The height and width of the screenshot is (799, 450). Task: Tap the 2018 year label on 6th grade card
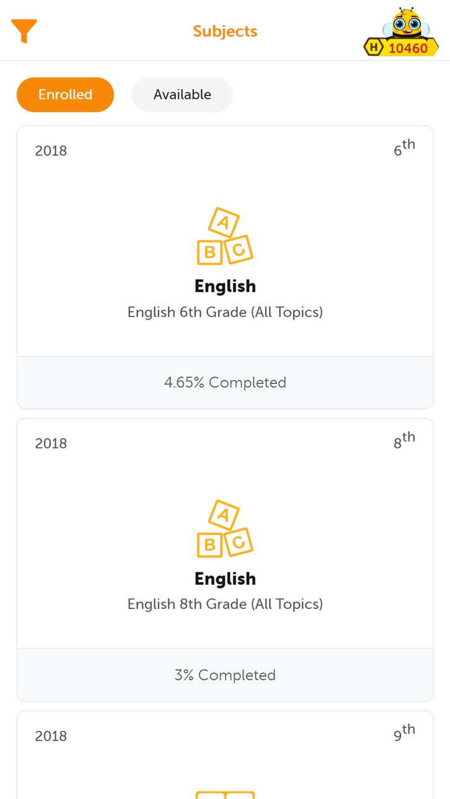point(51,151)
